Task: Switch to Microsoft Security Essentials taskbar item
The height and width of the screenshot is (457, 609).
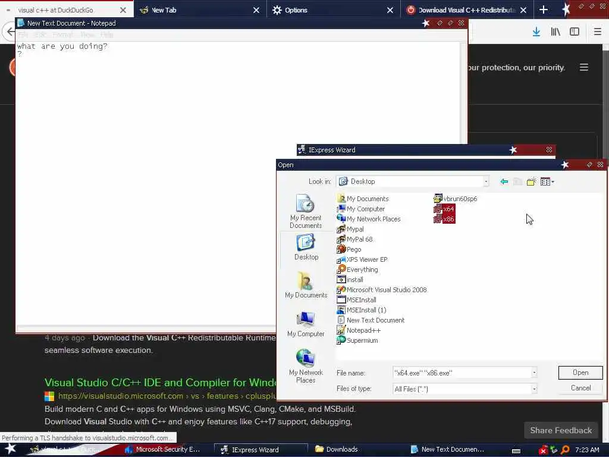Action: [162, 449]
